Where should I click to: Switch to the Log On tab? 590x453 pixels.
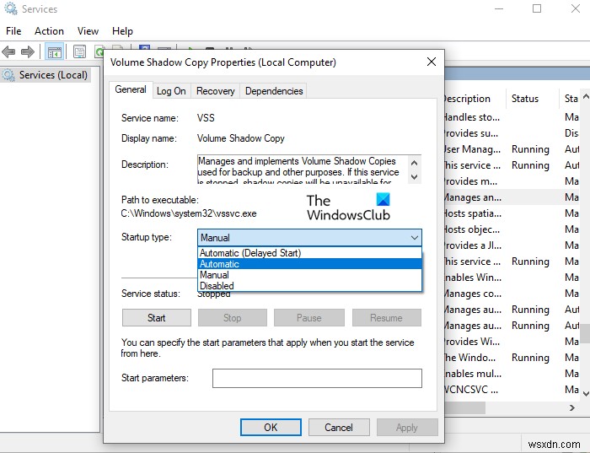click(x=171, y=91)
